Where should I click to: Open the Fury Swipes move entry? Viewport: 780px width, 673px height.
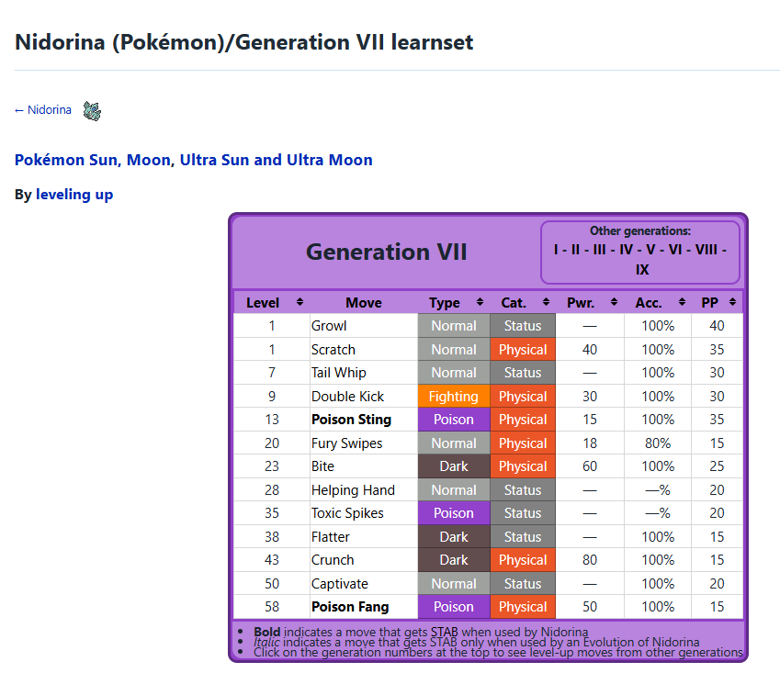[346, 443]
